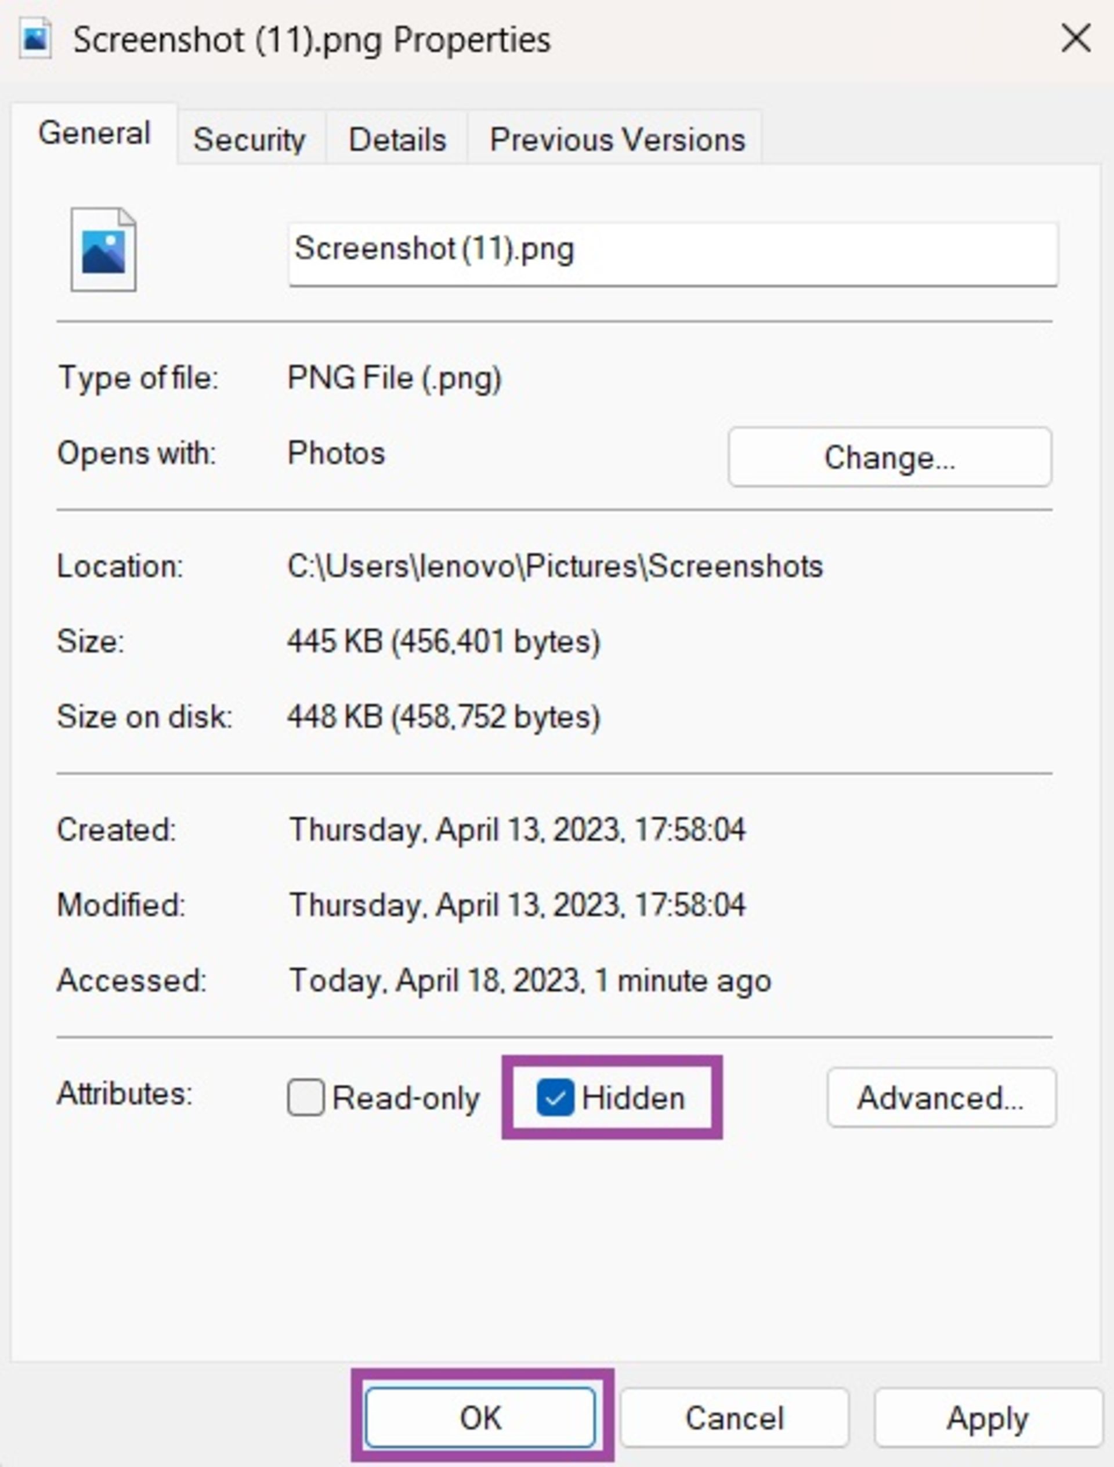Confirm changes with the OK button
1114x1467 pixels.
click(x=480, y=1417)
